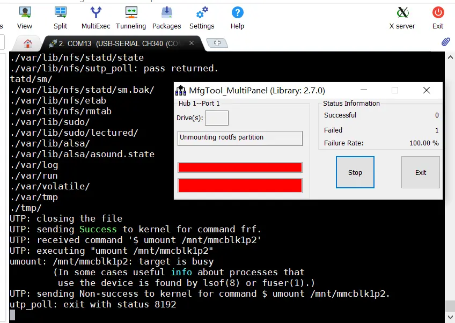Click the Unmounting rootfs partition status box

(240, 138)
